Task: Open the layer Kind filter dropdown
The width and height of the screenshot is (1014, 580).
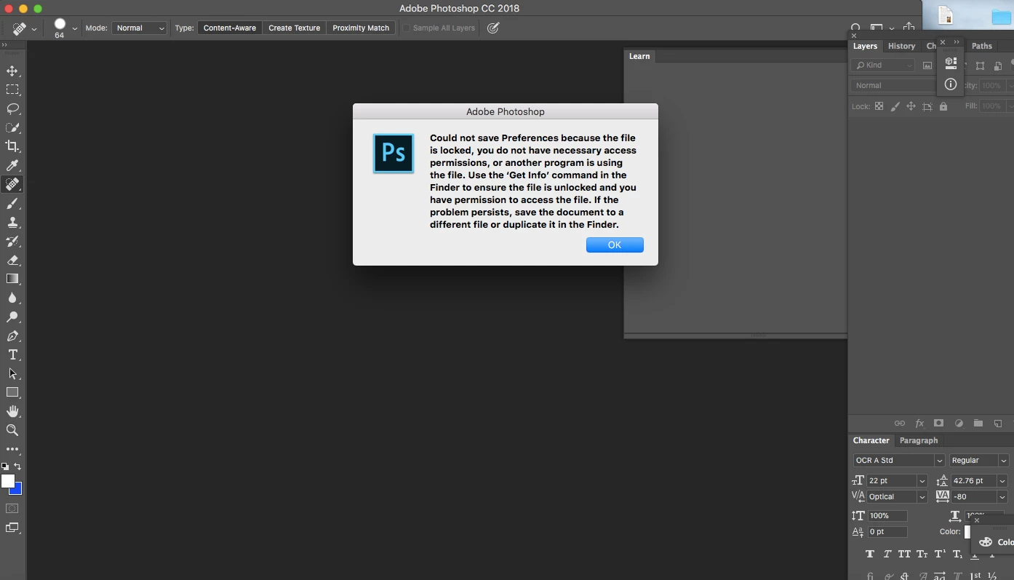Action: click(x=883, y=65)
